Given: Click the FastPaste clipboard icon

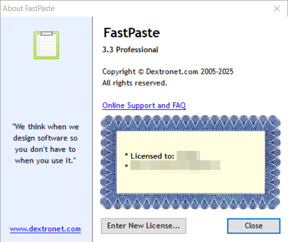Looking at the screenshot, I should click(46, 45).
